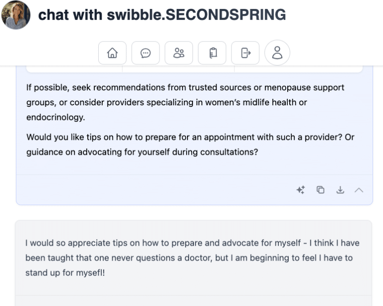This screenshot has height=306, width=383.
Task: Collapse the assistant message with chevron
Action: pos(359,190)
